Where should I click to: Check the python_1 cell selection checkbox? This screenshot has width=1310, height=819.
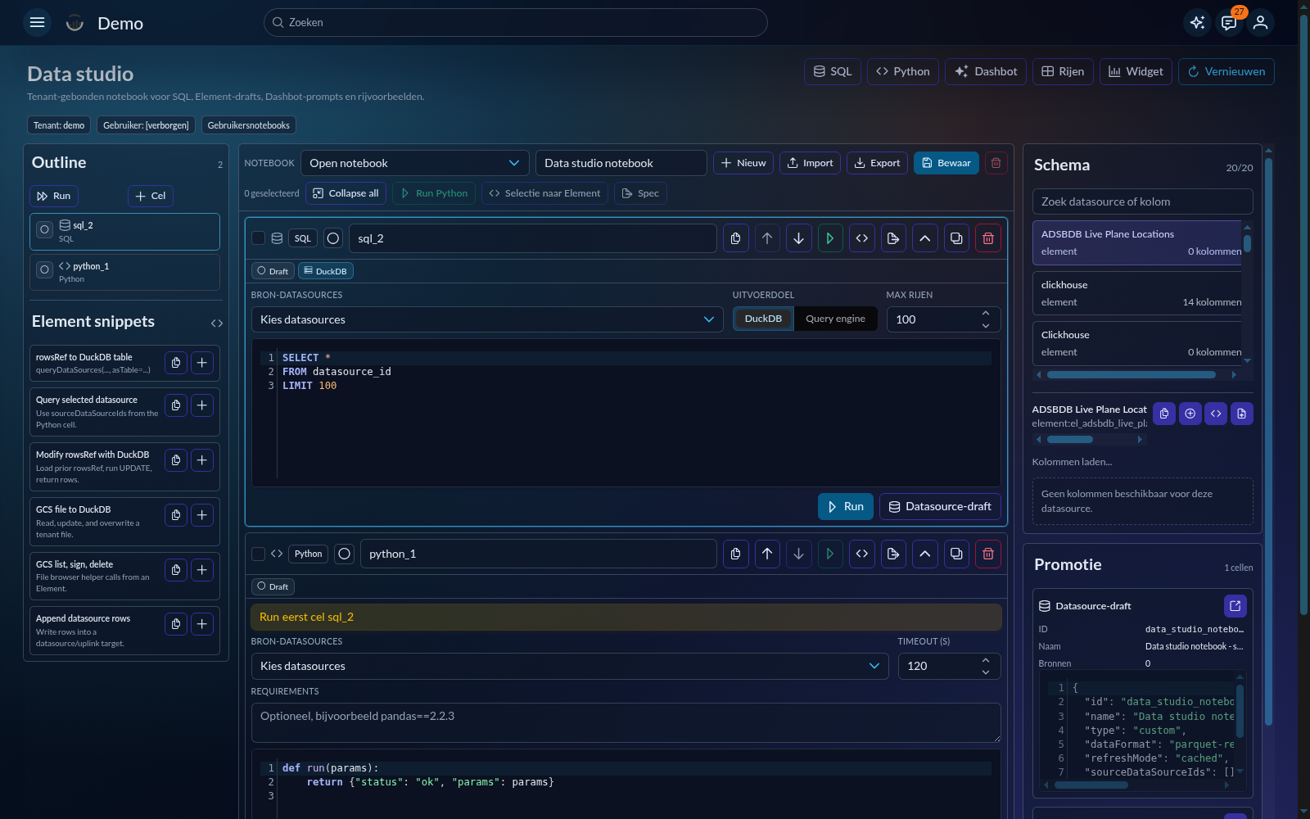[x=258, y=554]
